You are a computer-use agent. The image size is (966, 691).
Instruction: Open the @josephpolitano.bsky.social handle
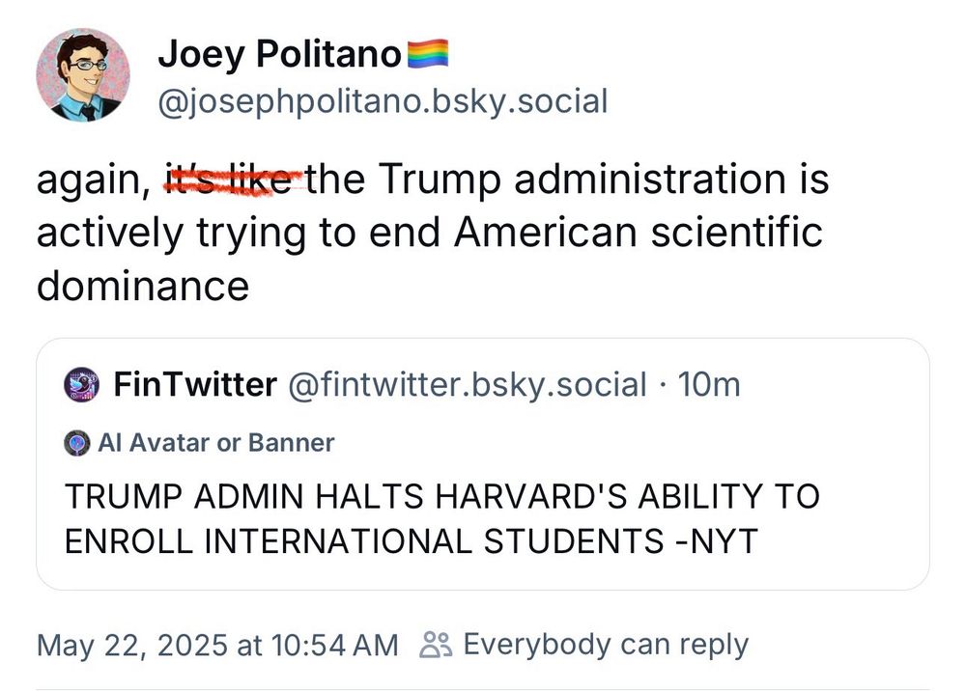(x=384, y=100)
